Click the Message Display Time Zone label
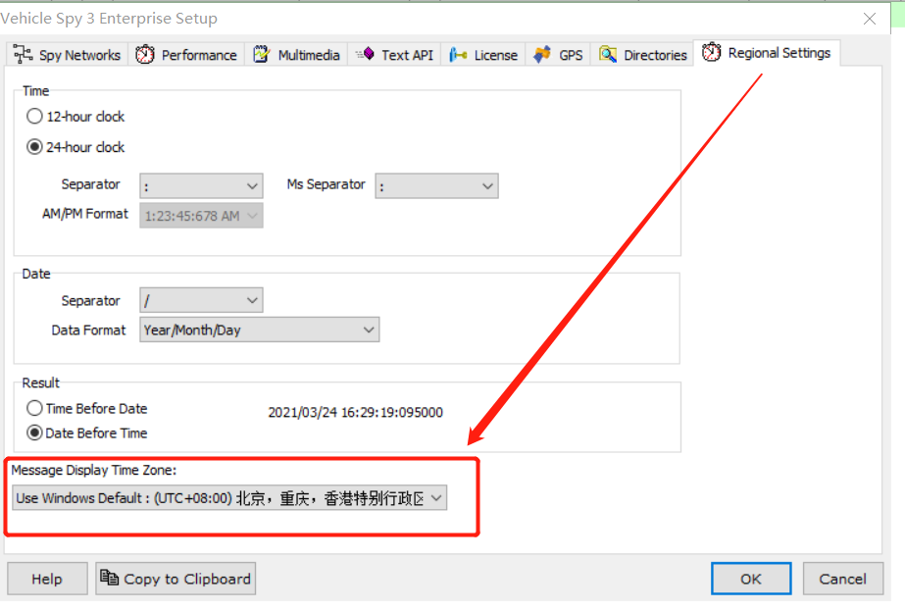Viewport: 905px width, 610px height. (x=94, y=471)
